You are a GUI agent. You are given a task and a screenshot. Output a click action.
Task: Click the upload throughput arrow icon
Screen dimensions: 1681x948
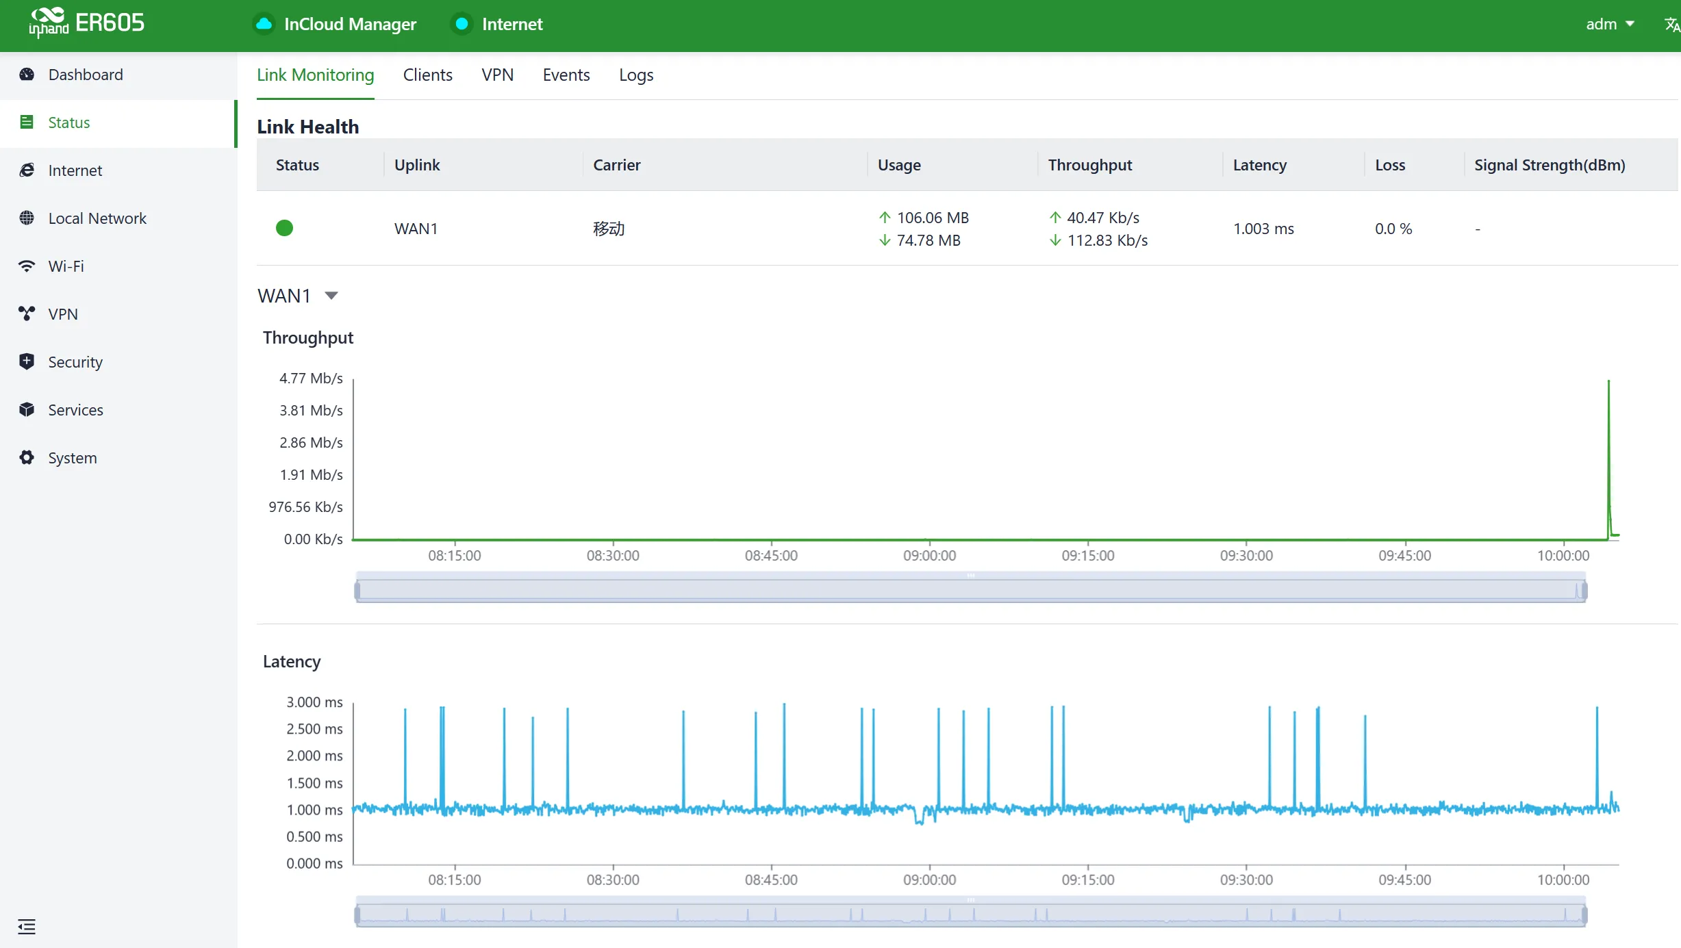[x=1055, y=217]
